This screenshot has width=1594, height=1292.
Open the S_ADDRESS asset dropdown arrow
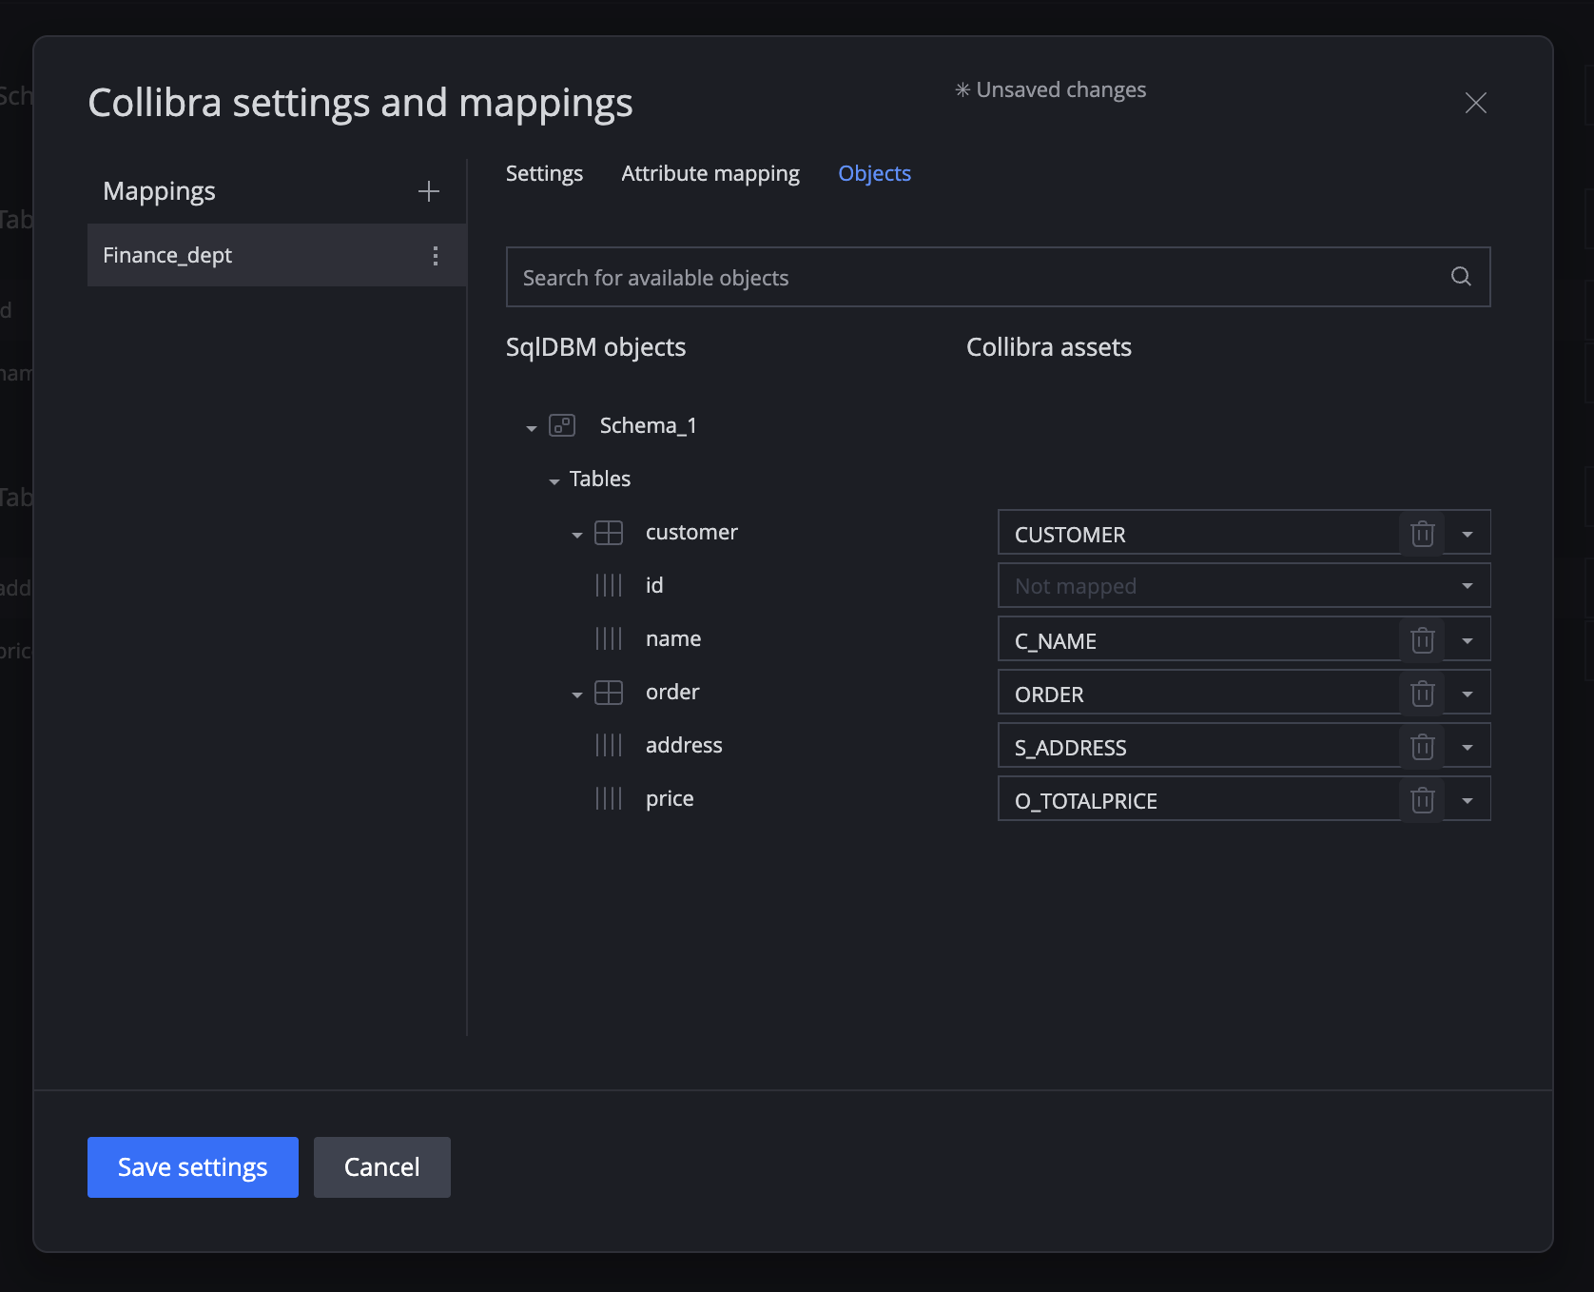point(1468,747)
